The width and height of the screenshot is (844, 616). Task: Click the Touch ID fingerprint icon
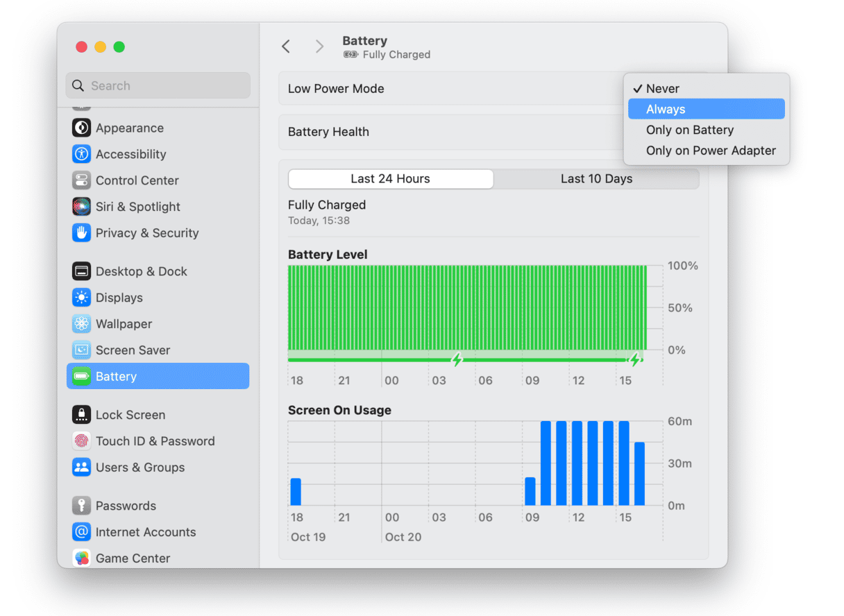pyautogui.click(x=81, y=441)
